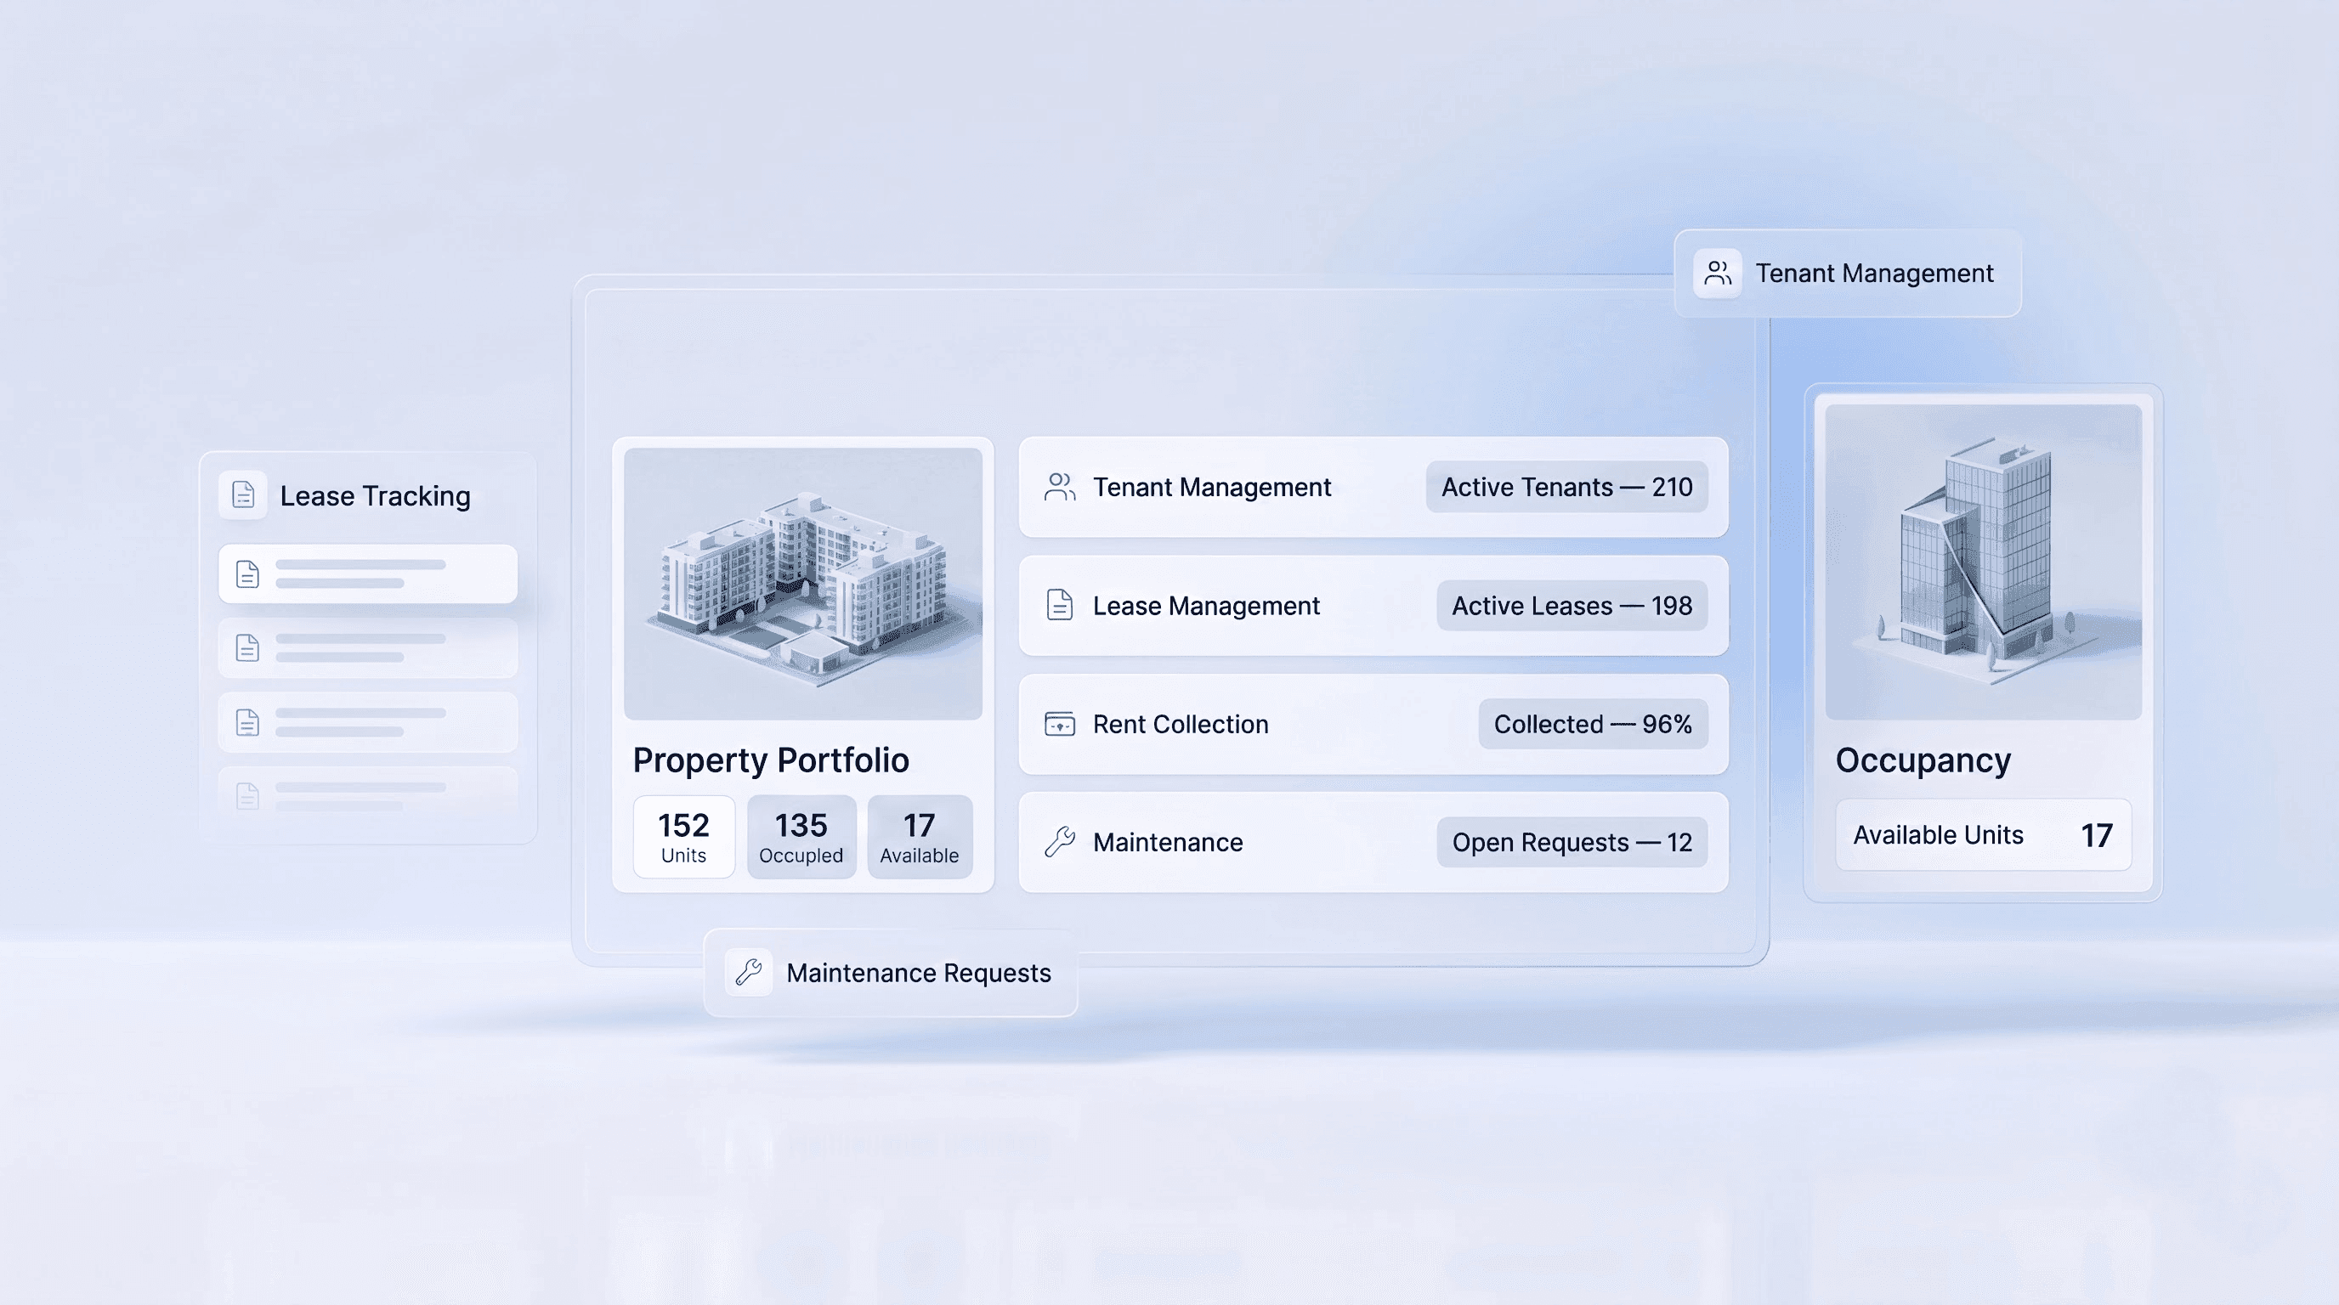Open the Open Requests — 12 badge
The height and width of the screenshot is (1305, 2339).
pos(1572,842)
